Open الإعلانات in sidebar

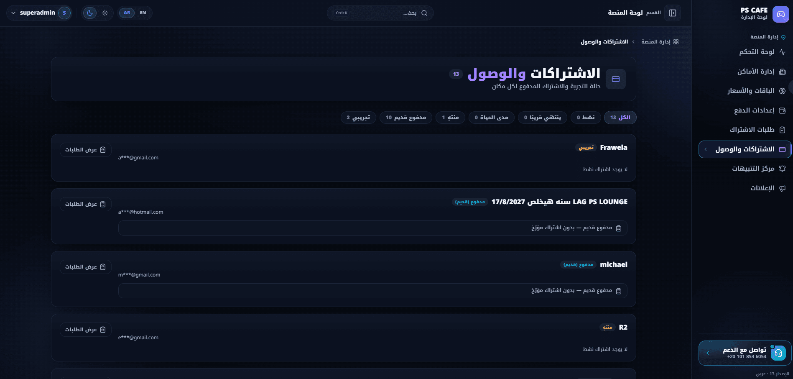pos(745,188)
